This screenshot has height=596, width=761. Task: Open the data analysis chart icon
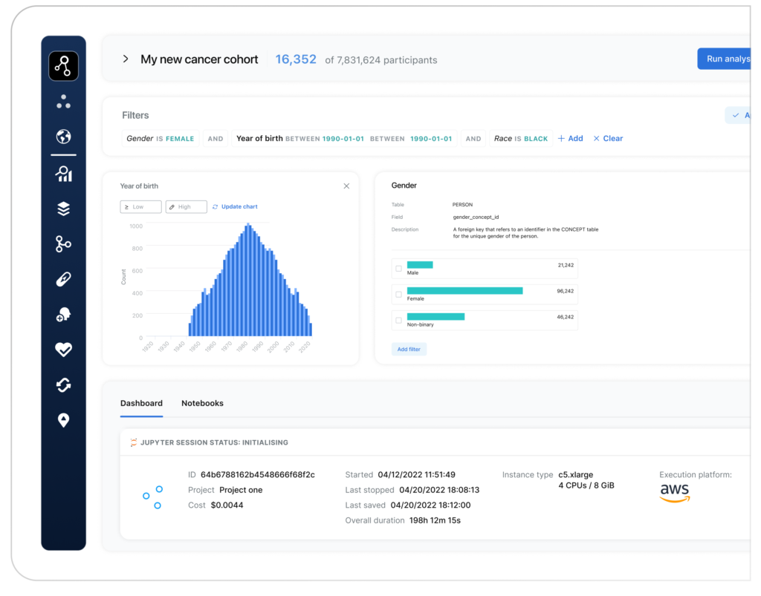click(x=63, y=174)
